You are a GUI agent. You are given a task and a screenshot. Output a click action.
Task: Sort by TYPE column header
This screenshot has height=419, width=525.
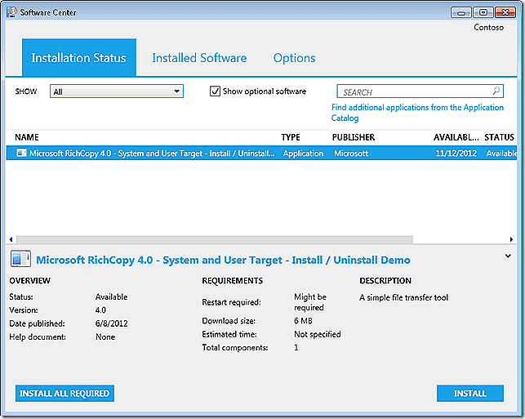point(291,137)
